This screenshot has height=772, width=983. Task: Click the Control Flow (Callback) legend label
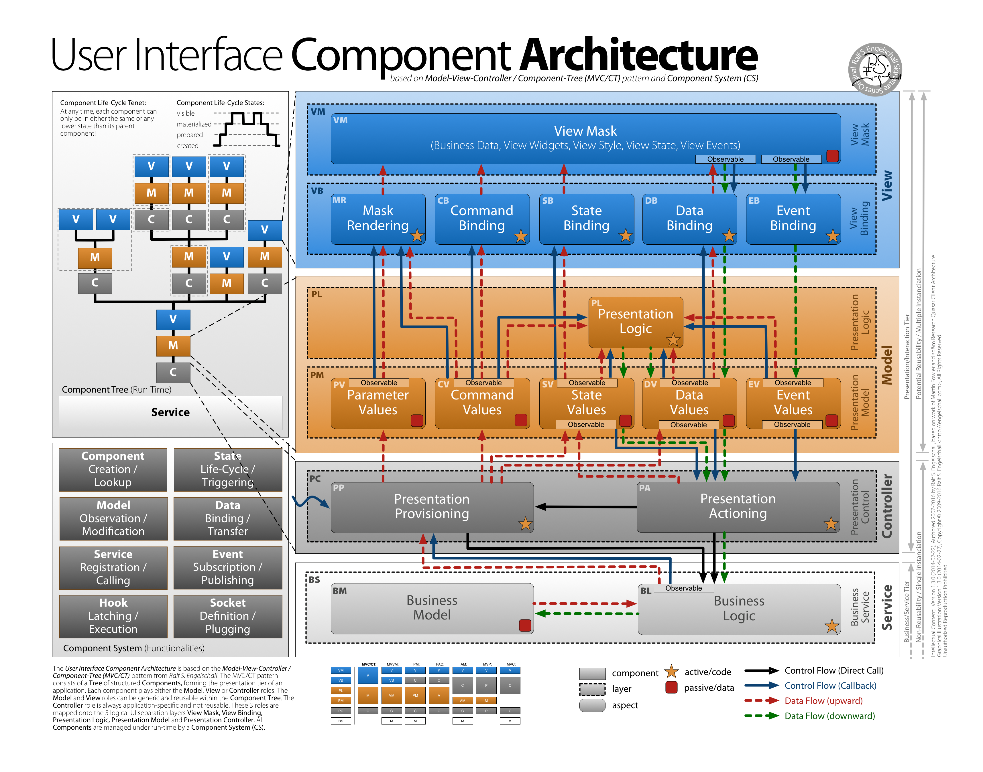[830, 686]
